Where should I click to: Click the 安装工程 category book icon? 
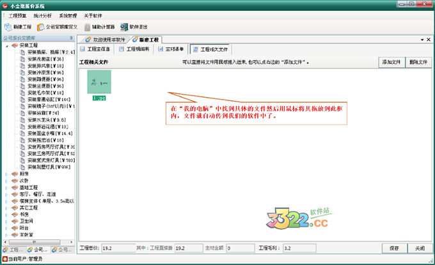click(x=15, y=45)
